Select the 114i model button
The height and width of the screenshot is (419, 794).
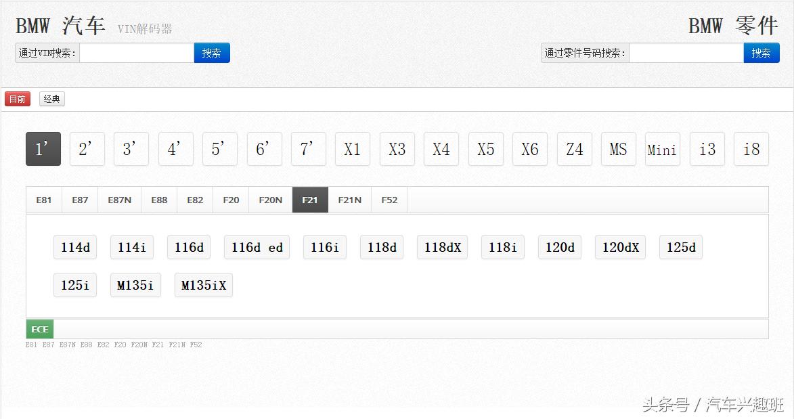[132, 247]
